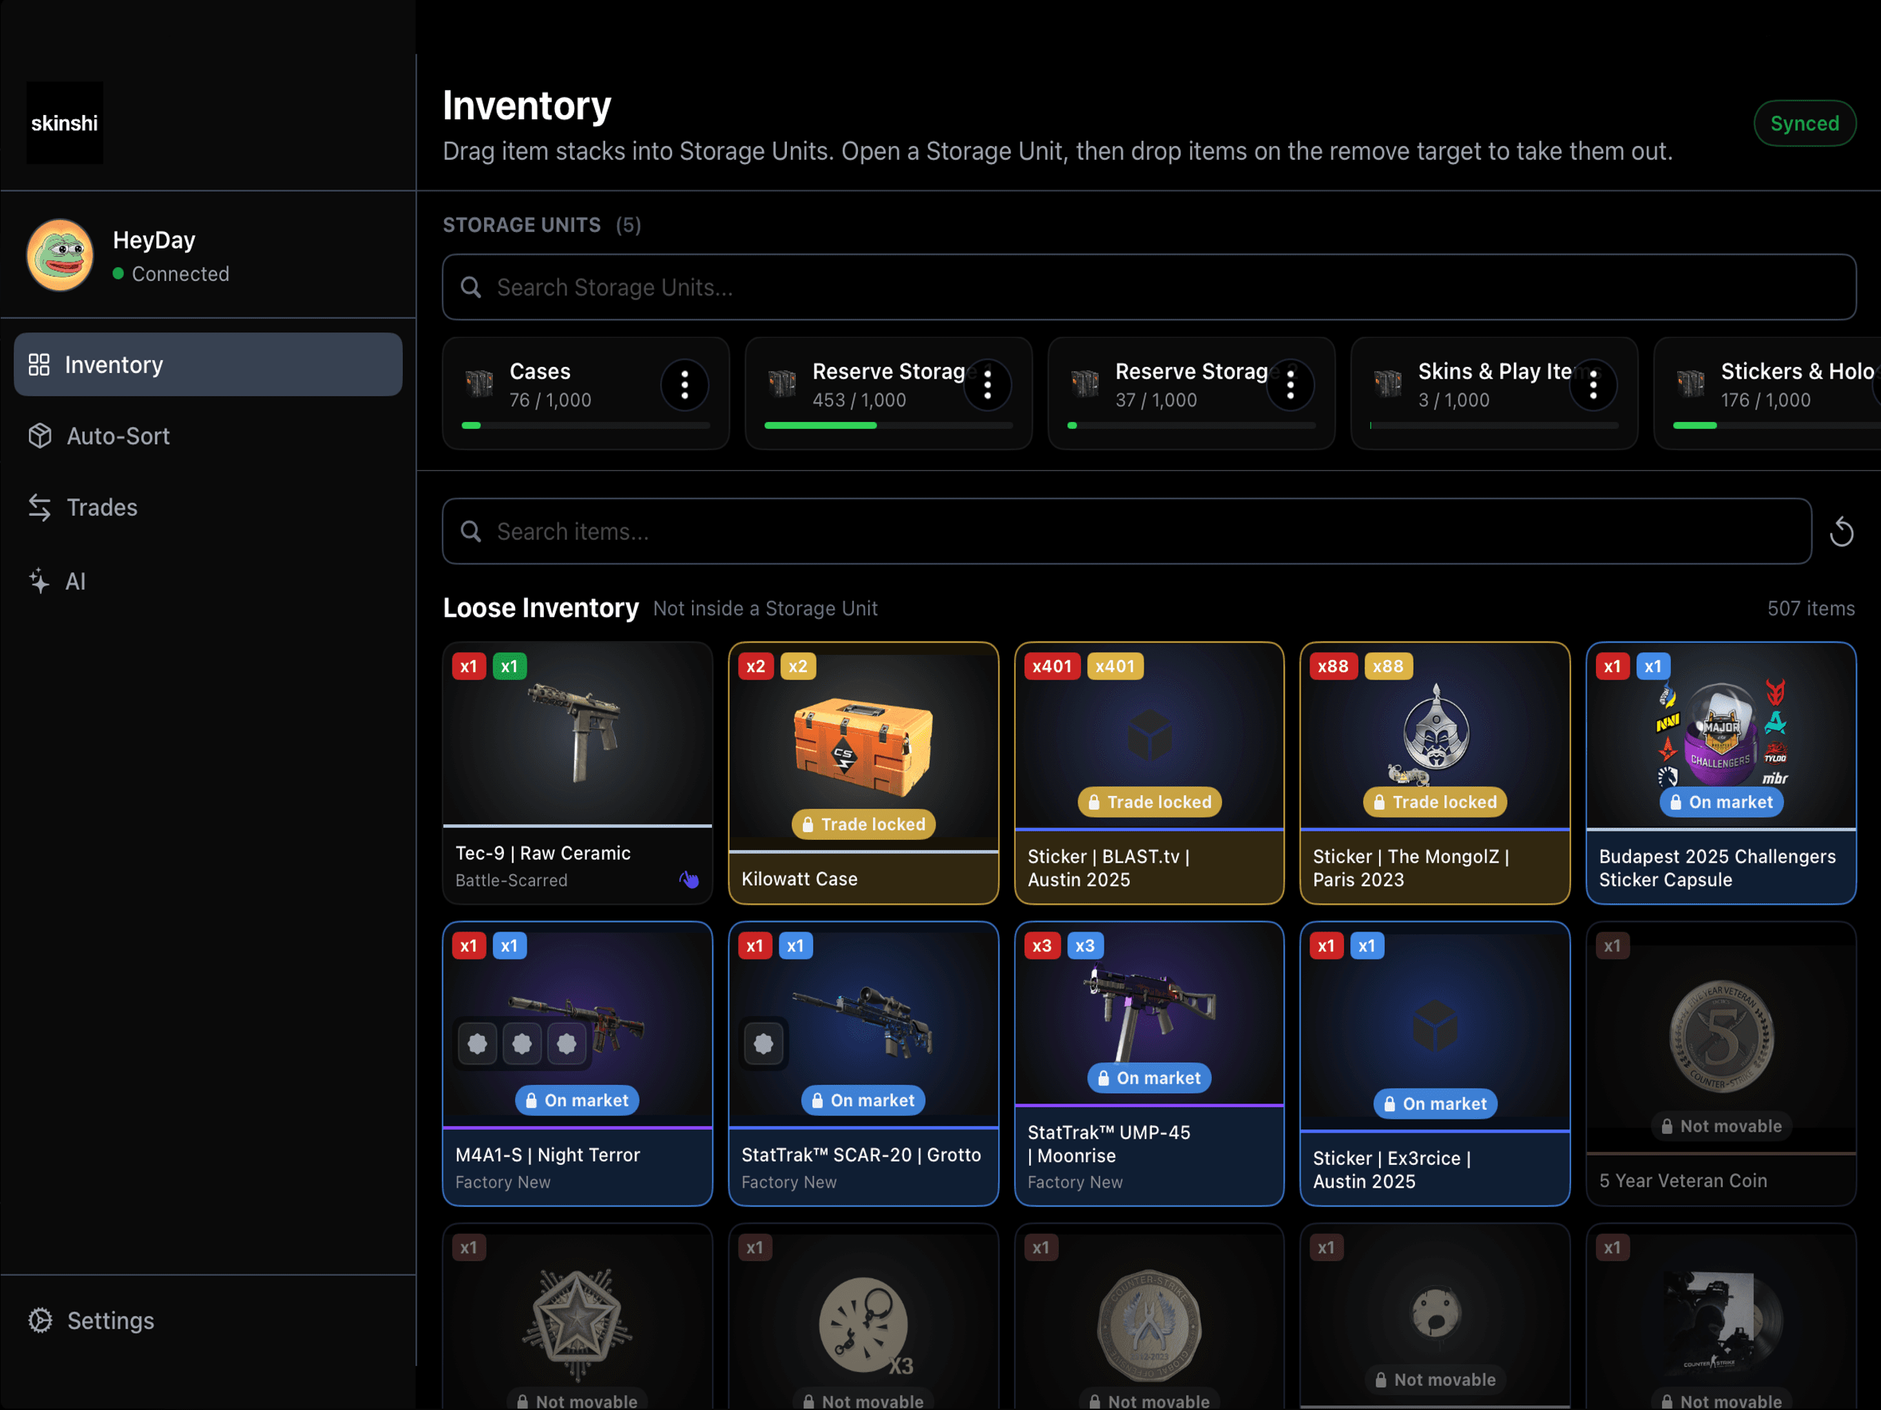Click sticker slot on SCAR-20 Grotto card

click(x=764, y=1044)
